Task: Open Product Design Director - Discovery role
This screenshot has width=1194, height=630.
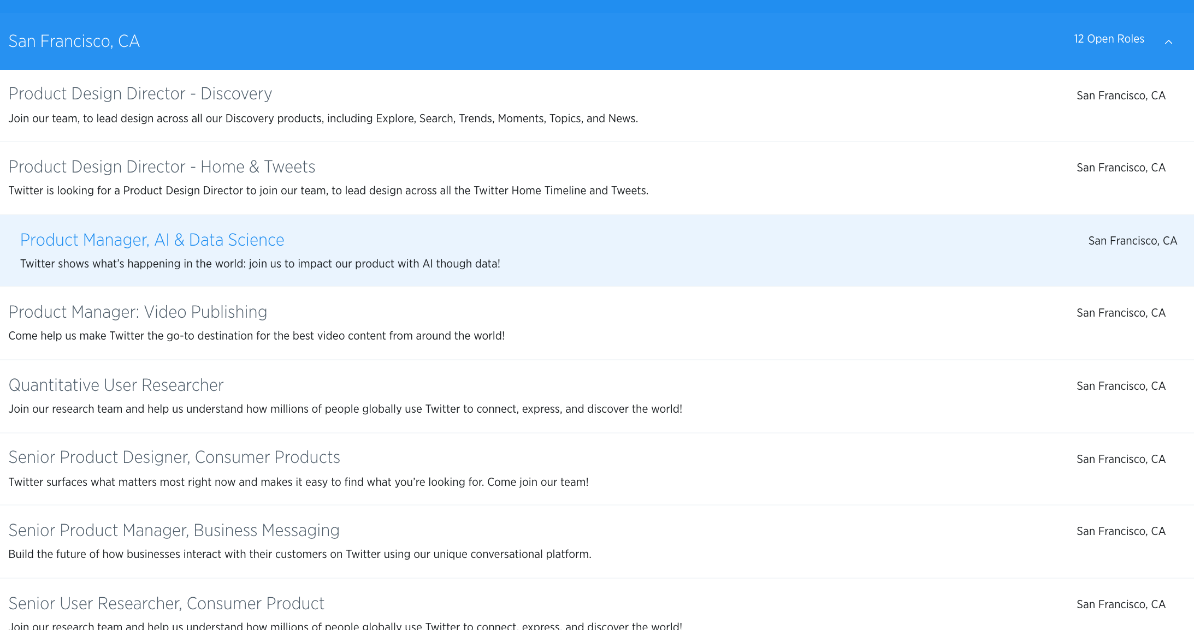Action: click(x=140, y=93)
